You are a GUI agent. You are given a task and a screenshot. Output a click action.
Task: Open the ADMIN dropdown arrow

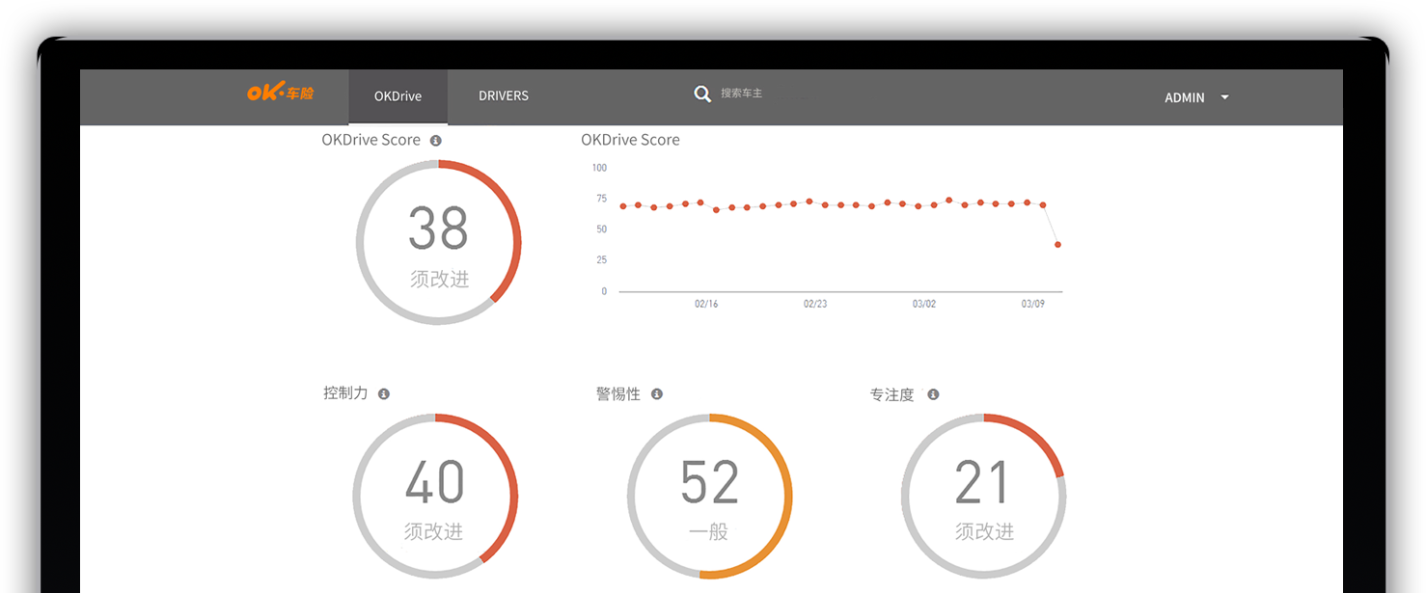(1224, 97)
